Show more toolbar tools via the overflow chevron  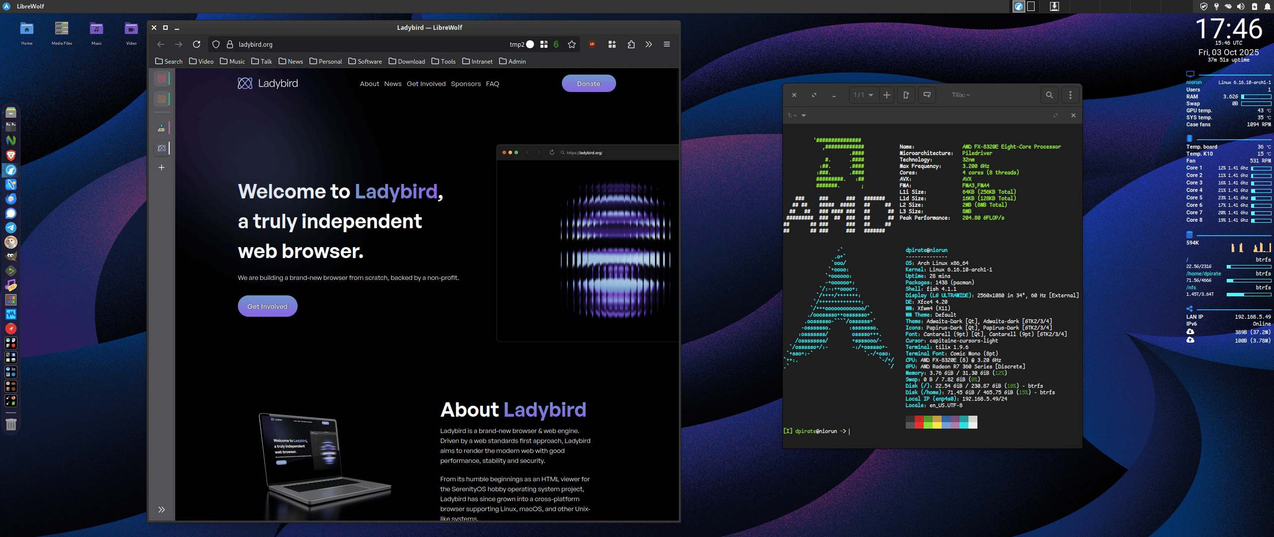648,44
